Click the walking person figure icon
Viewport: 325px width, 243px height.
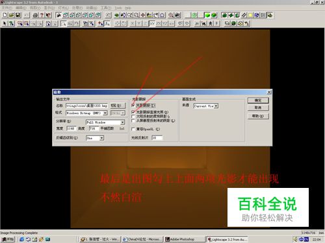tap(210, 23)
